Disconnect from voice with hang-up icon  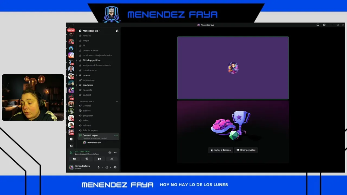click(115, 152)
